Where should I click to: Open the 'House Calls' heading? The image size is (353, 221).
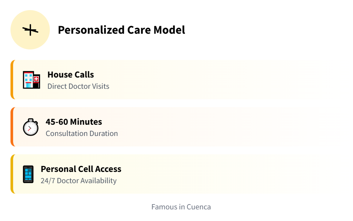pos(70,75)
